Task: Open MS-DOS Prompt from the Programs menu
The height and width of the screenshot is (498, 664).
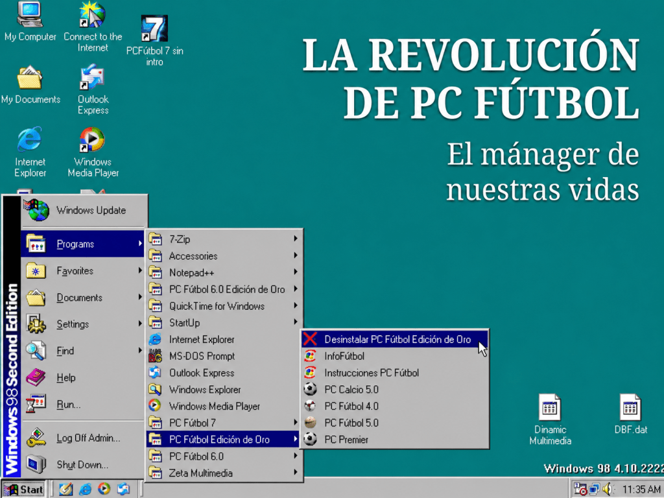Action: [224, 356]
